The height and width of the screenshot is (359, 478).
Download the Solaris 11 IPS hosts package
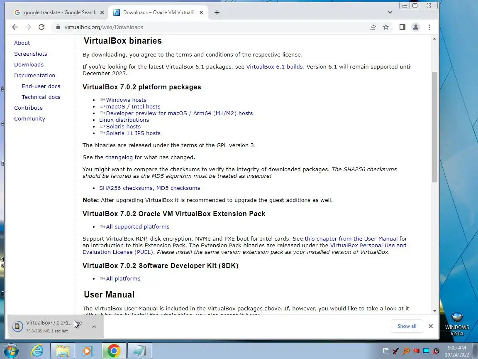[x=133, y=133]
